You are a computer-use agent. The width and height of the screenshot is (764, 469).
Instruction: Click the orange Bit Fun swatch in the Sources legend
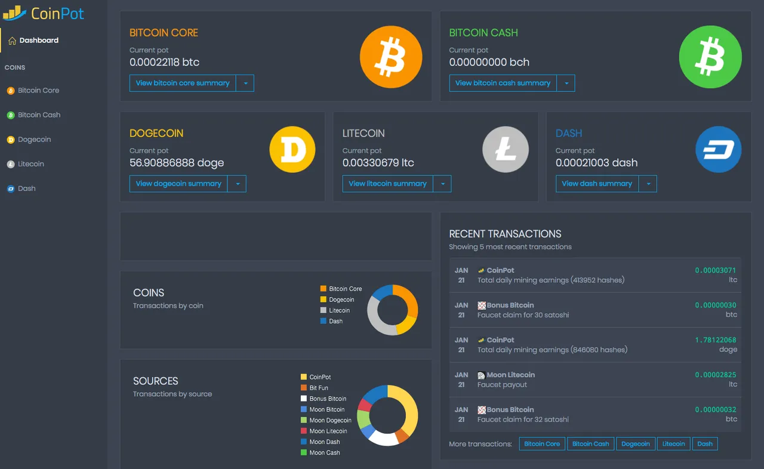click(304, 388)
